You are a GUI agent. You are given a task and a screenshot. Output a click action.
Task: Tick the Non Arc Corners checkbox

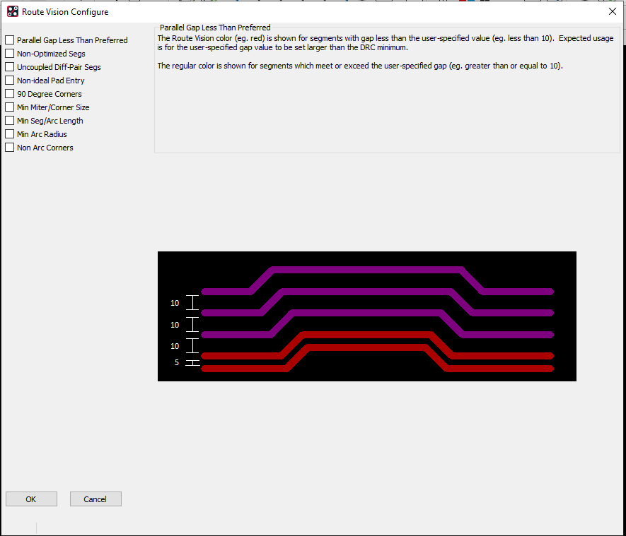(10, 148)
